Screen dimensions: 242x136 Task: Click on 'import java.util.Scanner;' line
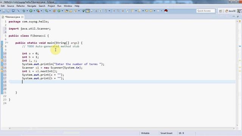29,29
